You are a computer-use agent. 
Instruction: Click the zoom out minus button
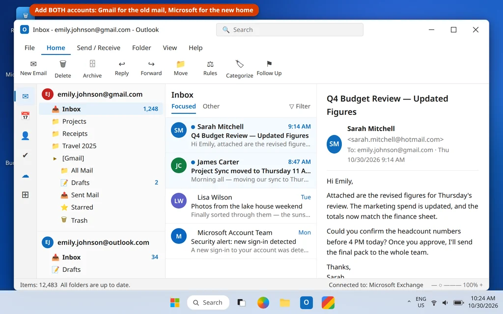(434, 285)
